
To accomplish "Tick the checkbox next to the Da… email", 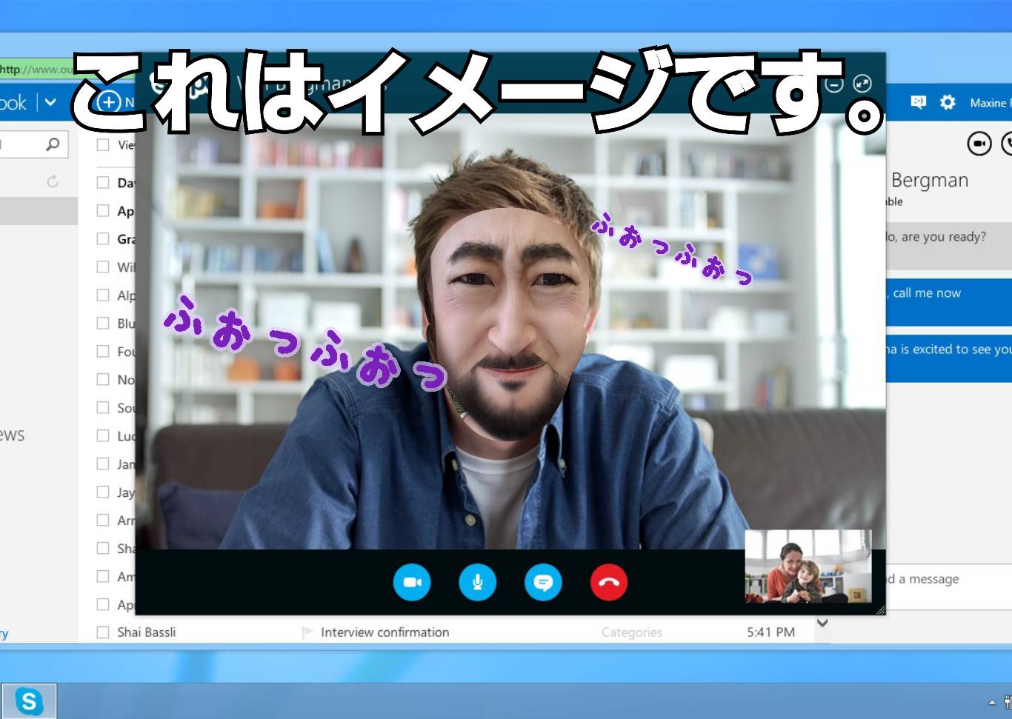I will coord(103,182).
